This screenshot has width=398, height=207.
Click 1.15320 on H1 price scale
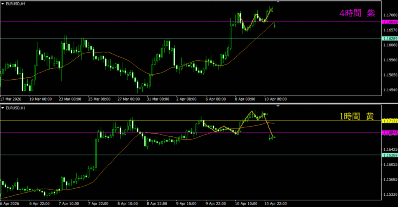click(x=389, y=194)
